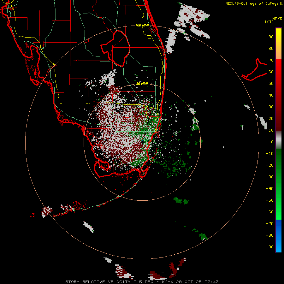Click the 30 value on the velocity scale
The image size is (284, 284).
click(271, 107)
